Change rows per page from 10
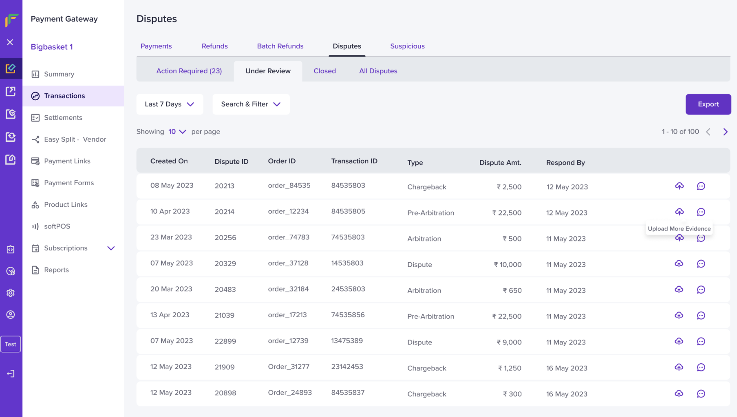Image resolution: width=737 pixels, height=417 pixels. point(177,132)
